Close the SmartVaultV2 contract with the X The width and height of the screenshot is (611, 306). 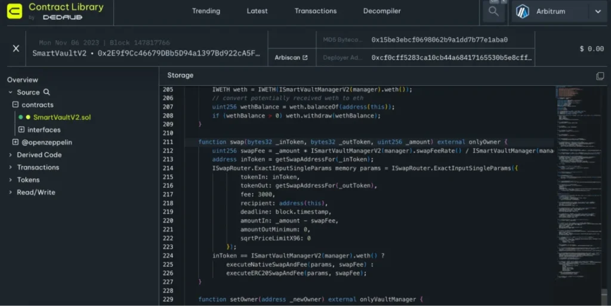click(x=16, y=48)
